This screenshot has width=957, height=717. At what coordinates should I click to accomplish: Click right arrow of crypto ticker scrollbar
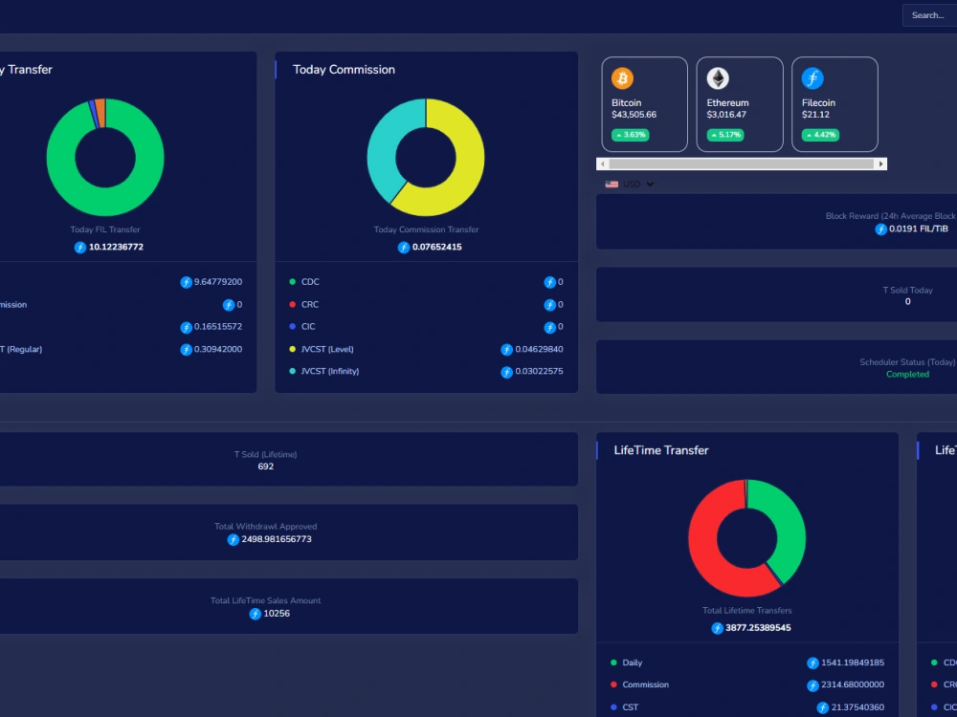tap(880, 164)
